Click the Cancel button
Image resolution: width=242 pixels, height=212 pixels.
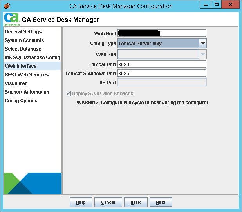108,202
